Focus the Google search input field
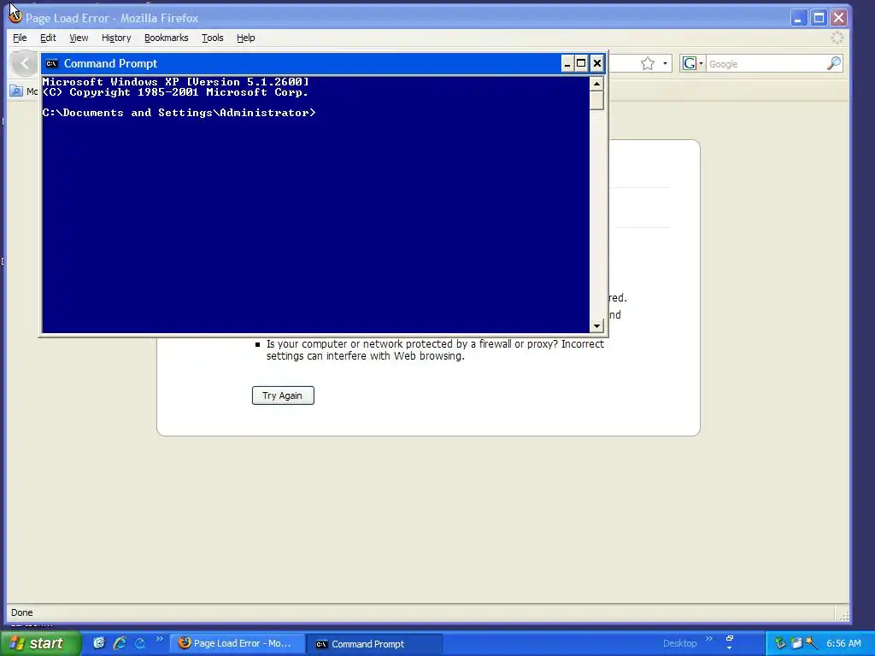This screenshot has width=875, height=656. pos(766,63)
